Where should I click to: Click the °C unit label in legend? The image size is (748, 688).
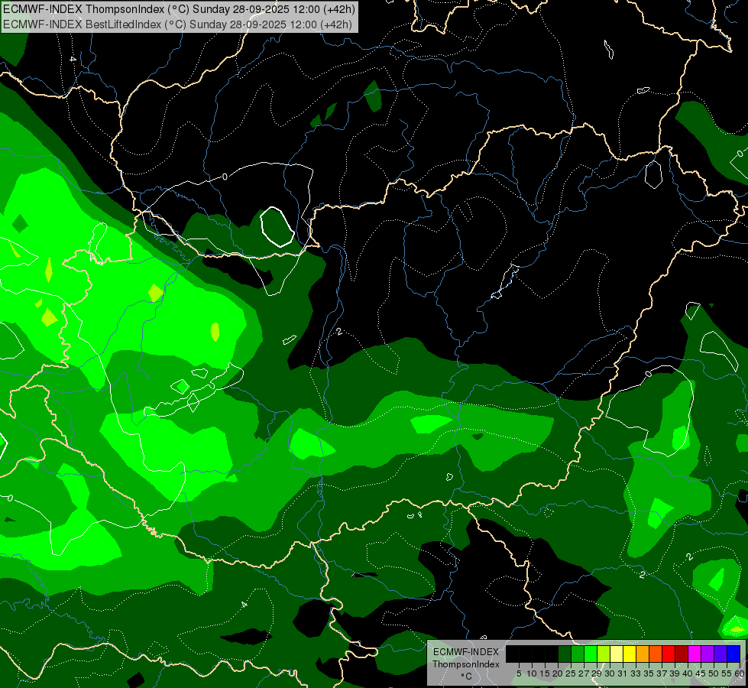click(465, 677)
